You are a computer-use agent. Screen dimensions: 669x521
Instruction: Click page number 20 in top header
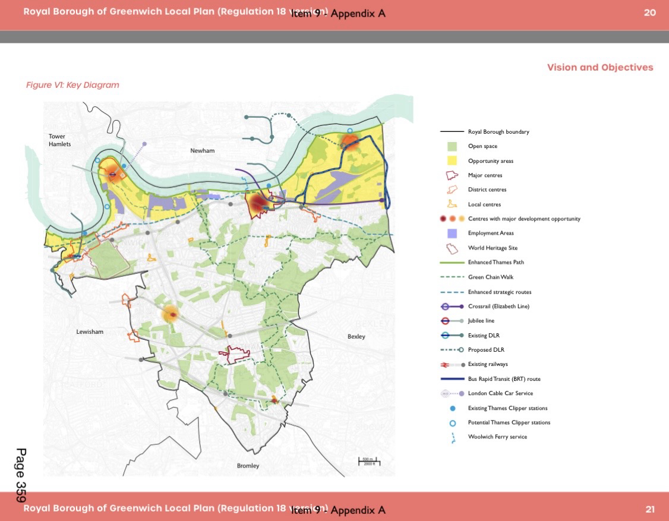coord(649,12)
